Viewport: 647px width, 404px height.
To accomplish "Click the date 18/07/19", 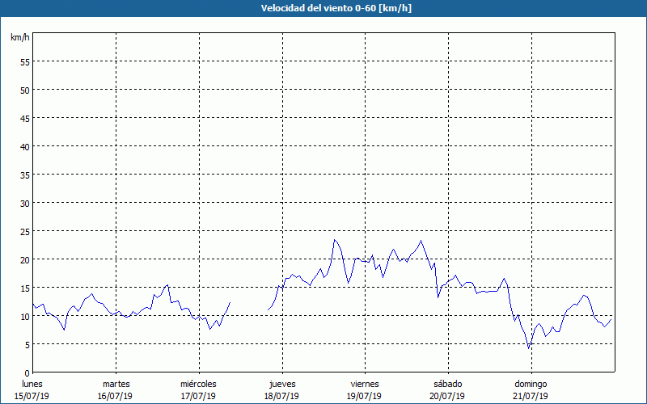I will pos(281,396).
